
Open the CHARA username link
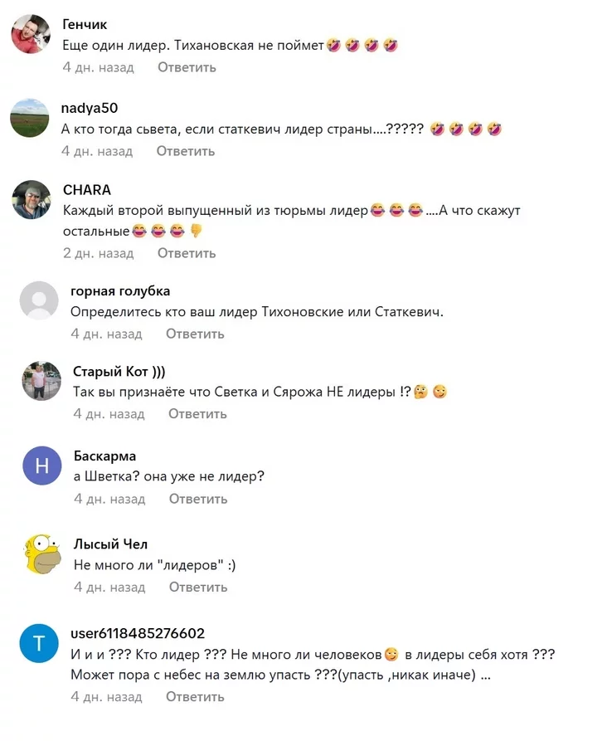coord(87,190)
